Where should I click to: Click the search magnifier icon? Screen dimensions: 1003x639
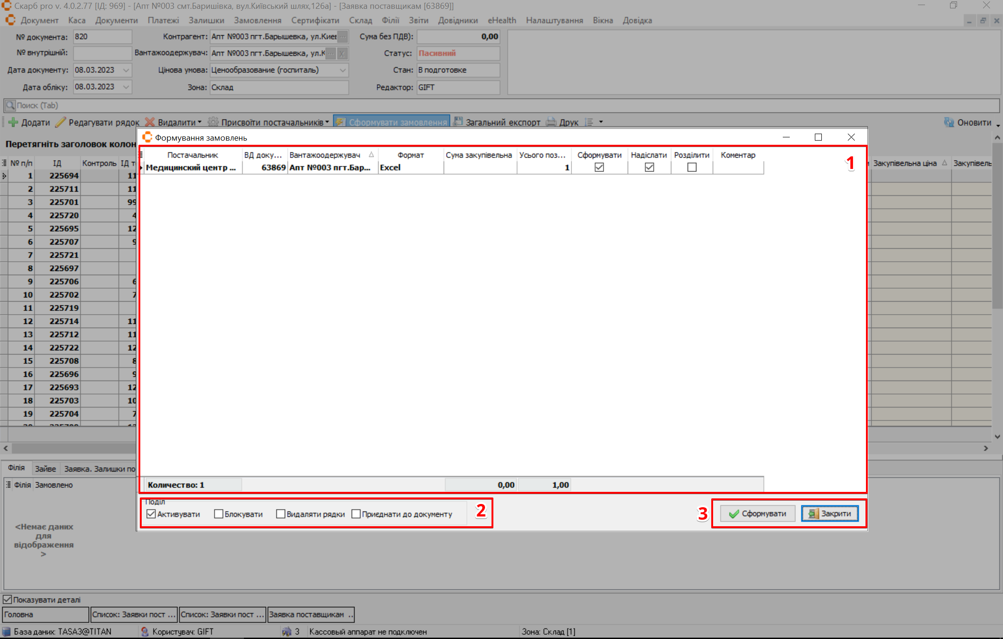tap(10, 106)
